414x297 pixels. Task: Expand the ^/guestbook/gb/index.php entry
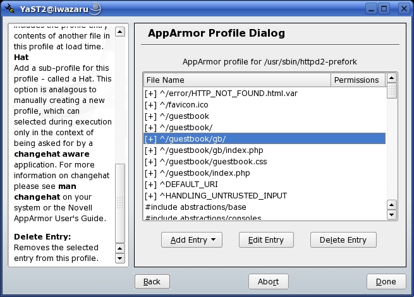coord(150,150)
